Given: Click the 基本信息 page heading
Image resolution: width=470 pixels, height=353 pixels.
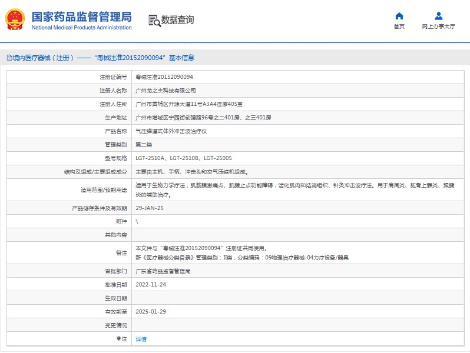Looking at the screenshot, I should click(181, 58).
